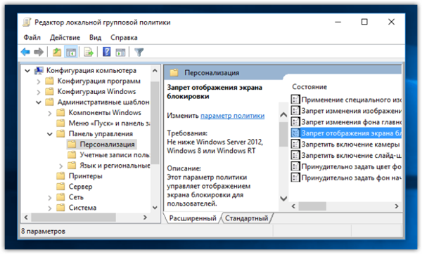Toggle the action pane toolbar icon
The image size is (422, 254).
120,52
